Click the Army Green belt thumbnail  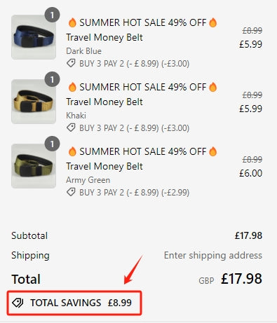coord(34,166)
